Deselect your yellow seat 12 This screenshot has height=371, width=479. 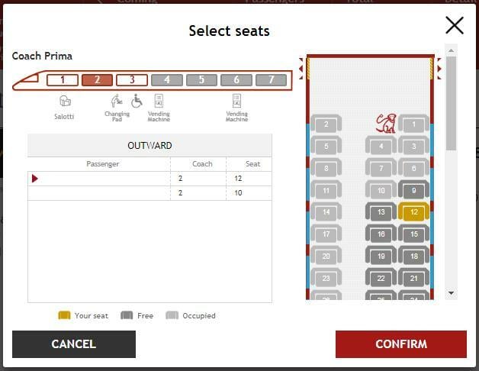pyautogui.click(x=413, y=211)
